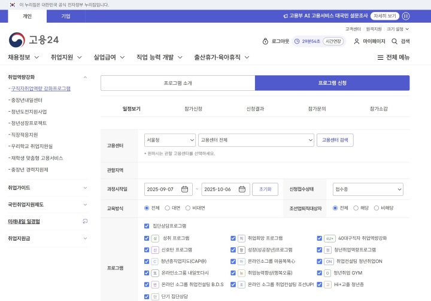Screen dimensions: 431x301
Task: Open the 신청결과 sub-tab
Action: (255, 109)
